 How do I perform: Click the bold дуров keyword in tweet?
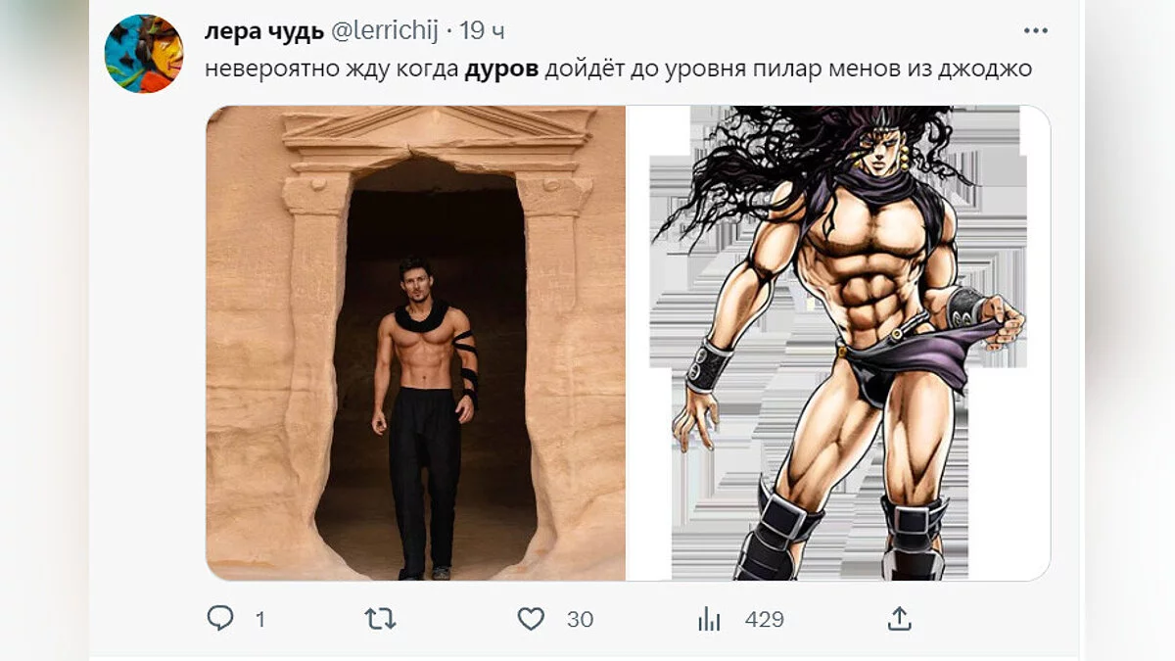coord(500,70)
